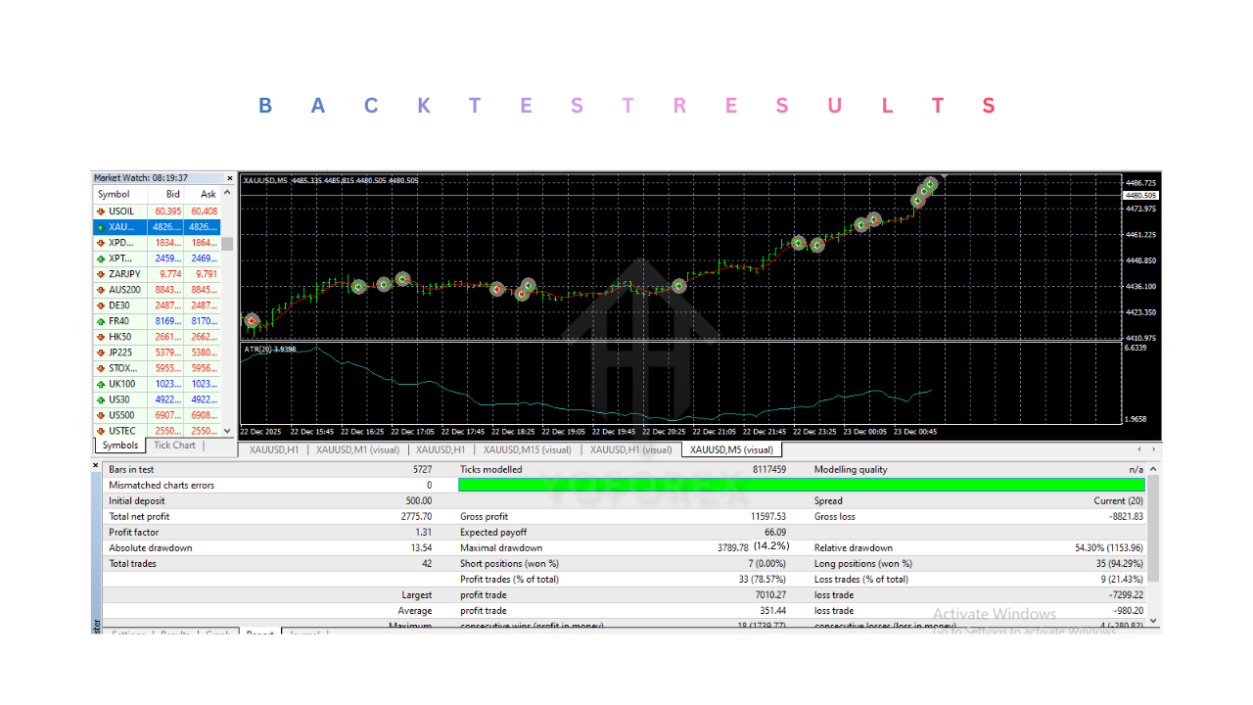Open the Graph tab in the tester panel

click(220, 634)
